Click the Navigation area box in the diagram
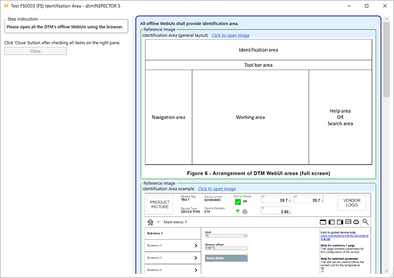 tap(168, 117)
